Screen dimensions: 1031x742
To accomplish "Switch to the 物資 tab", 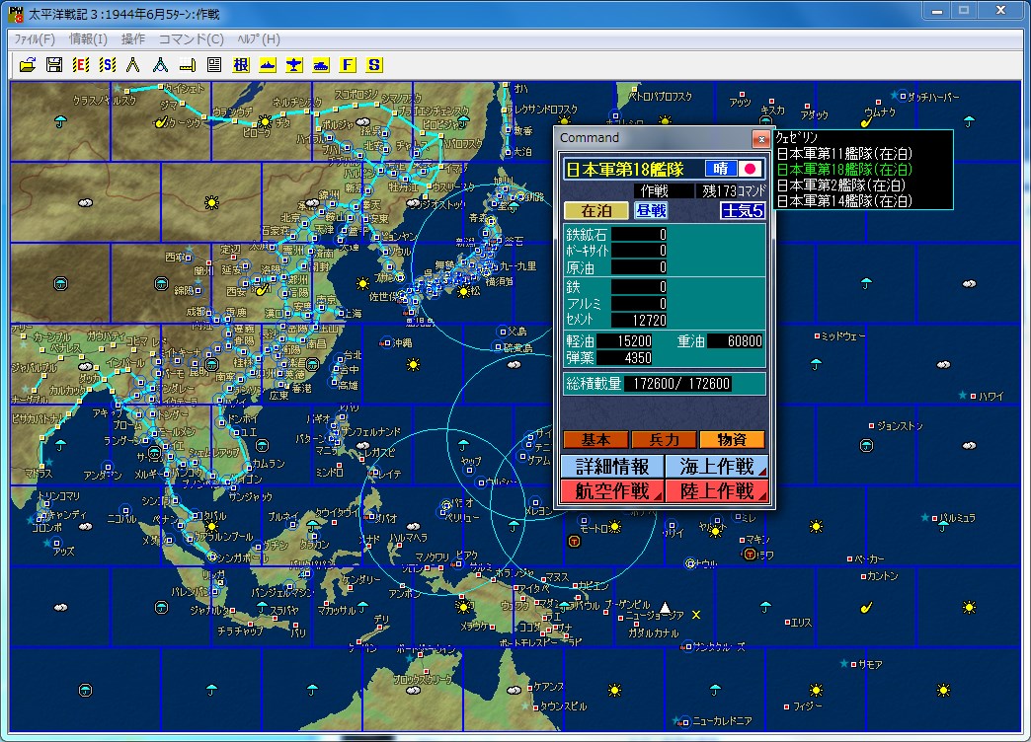I will 732,440.
